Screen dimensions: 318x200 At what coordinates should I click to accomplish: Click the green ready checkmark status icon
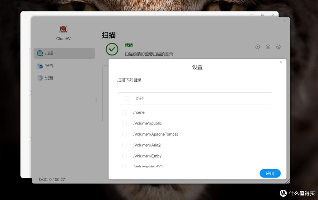[112, 49]
